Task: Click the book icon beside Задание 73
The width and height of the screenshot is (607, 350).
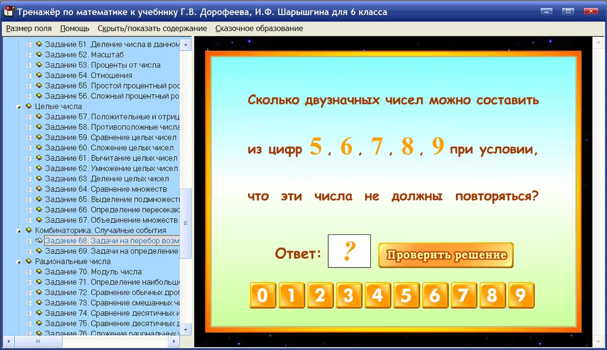Action: 39,303
